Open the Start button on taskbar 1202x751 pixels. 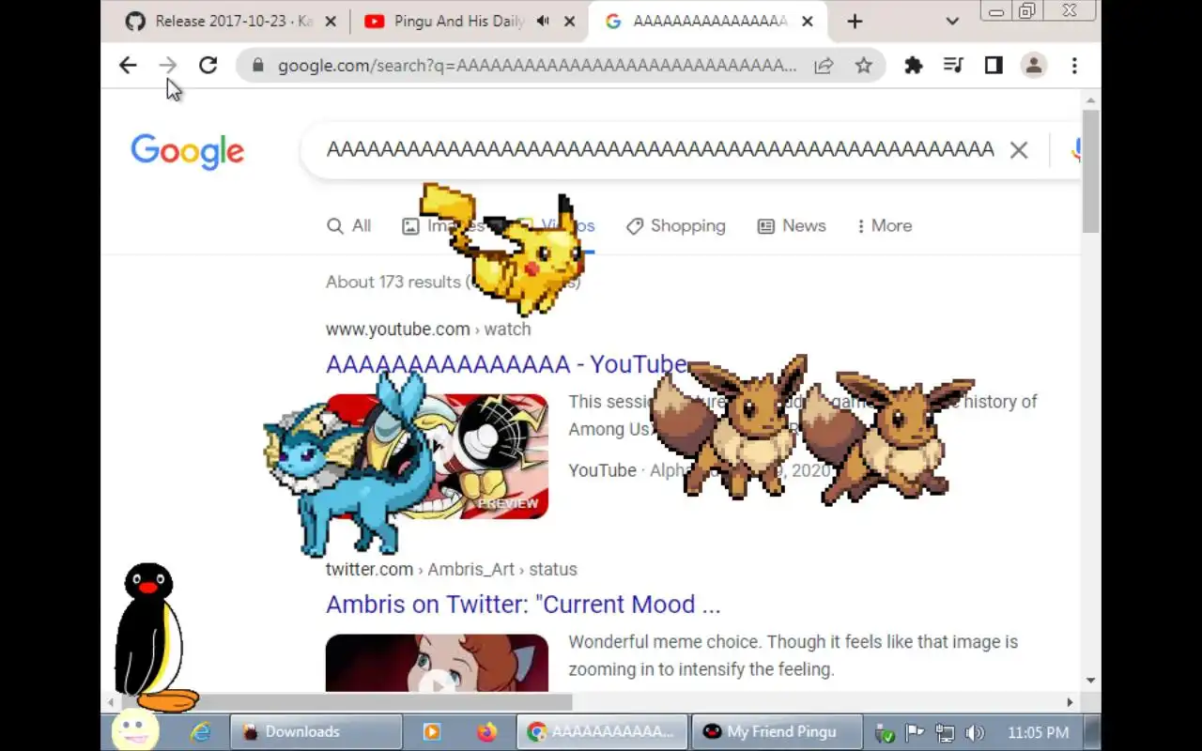134,731
